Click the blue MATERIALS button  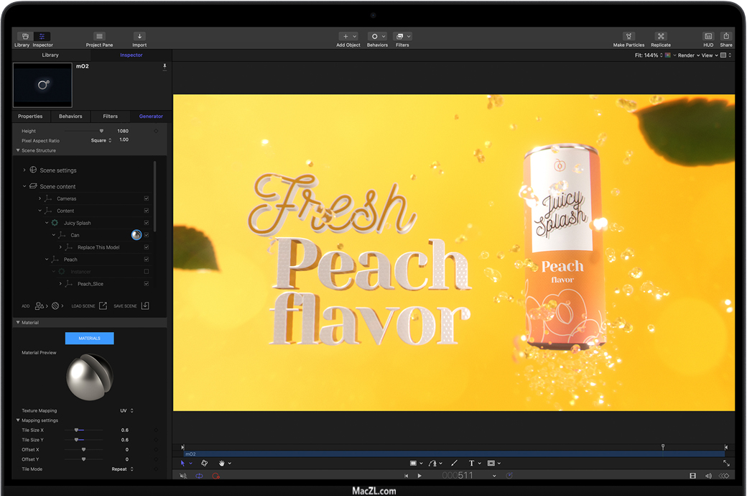(89, 338)
